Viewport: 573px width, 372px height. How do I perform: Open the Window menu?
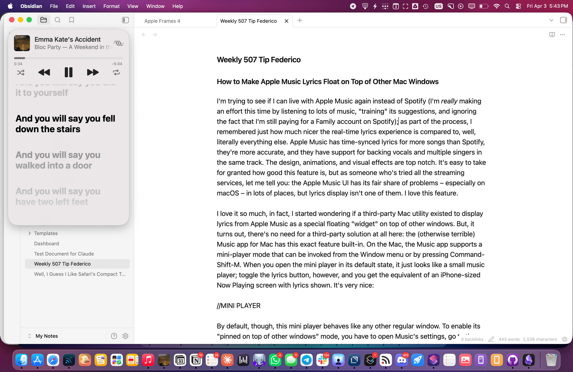click(x=155, y=6)
